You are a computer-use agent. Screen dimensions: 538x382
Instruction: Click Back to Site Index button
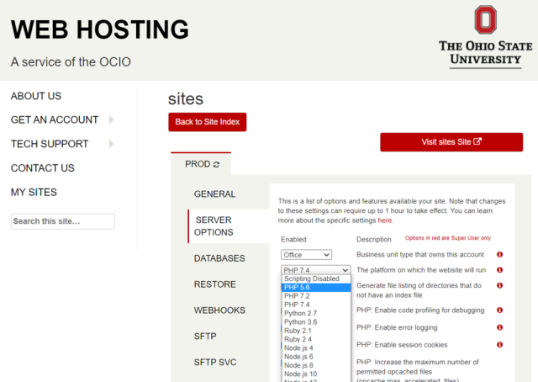click(x=208, y=122)
